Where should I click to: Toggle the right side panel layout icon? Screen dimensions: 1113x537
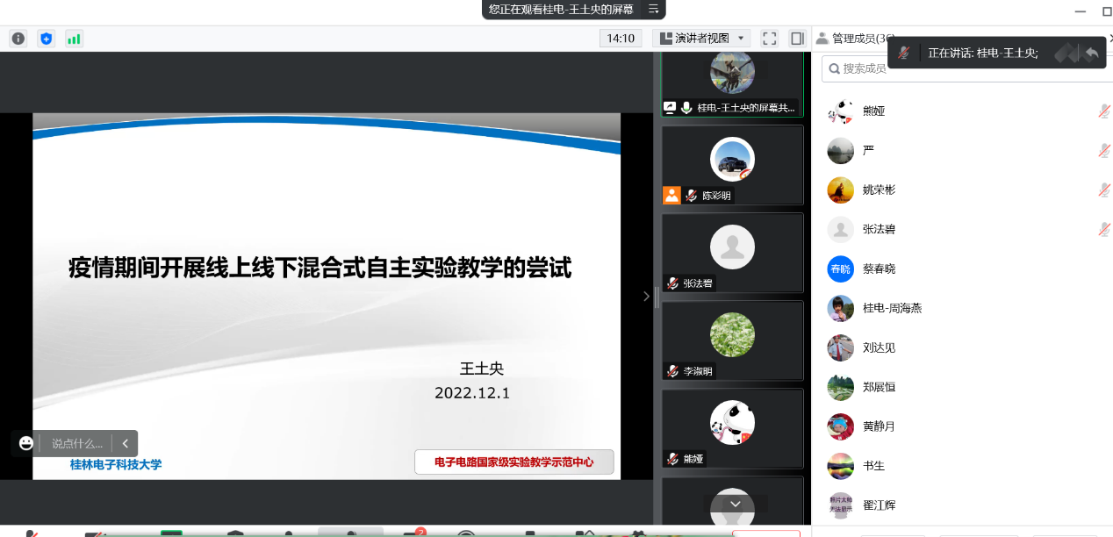pos(797,39)
